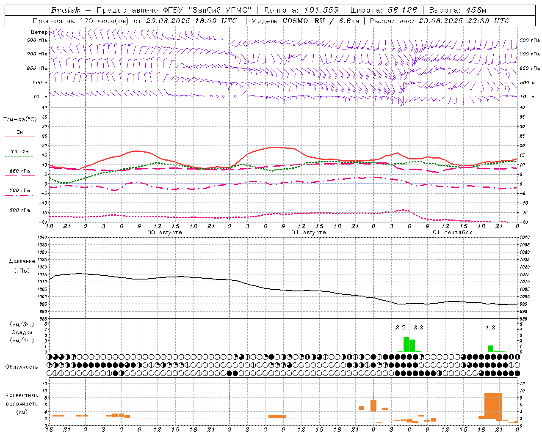Click the "(мм/1ч.)" precipitation unit label
Screen dimensions: 542x433
pos(22,340)
